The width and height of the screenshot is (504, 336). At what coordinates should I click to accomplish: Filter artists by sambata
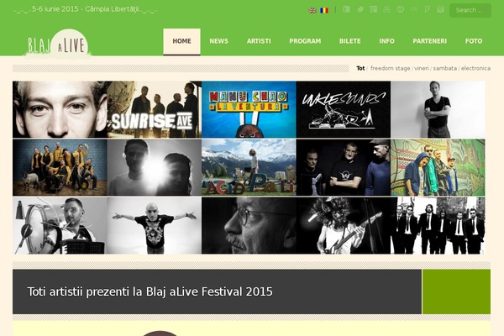pos(445,69)
